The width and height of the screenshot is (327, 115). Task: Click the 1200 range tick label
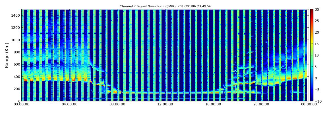pyautogui.click(x=16, y=28)
